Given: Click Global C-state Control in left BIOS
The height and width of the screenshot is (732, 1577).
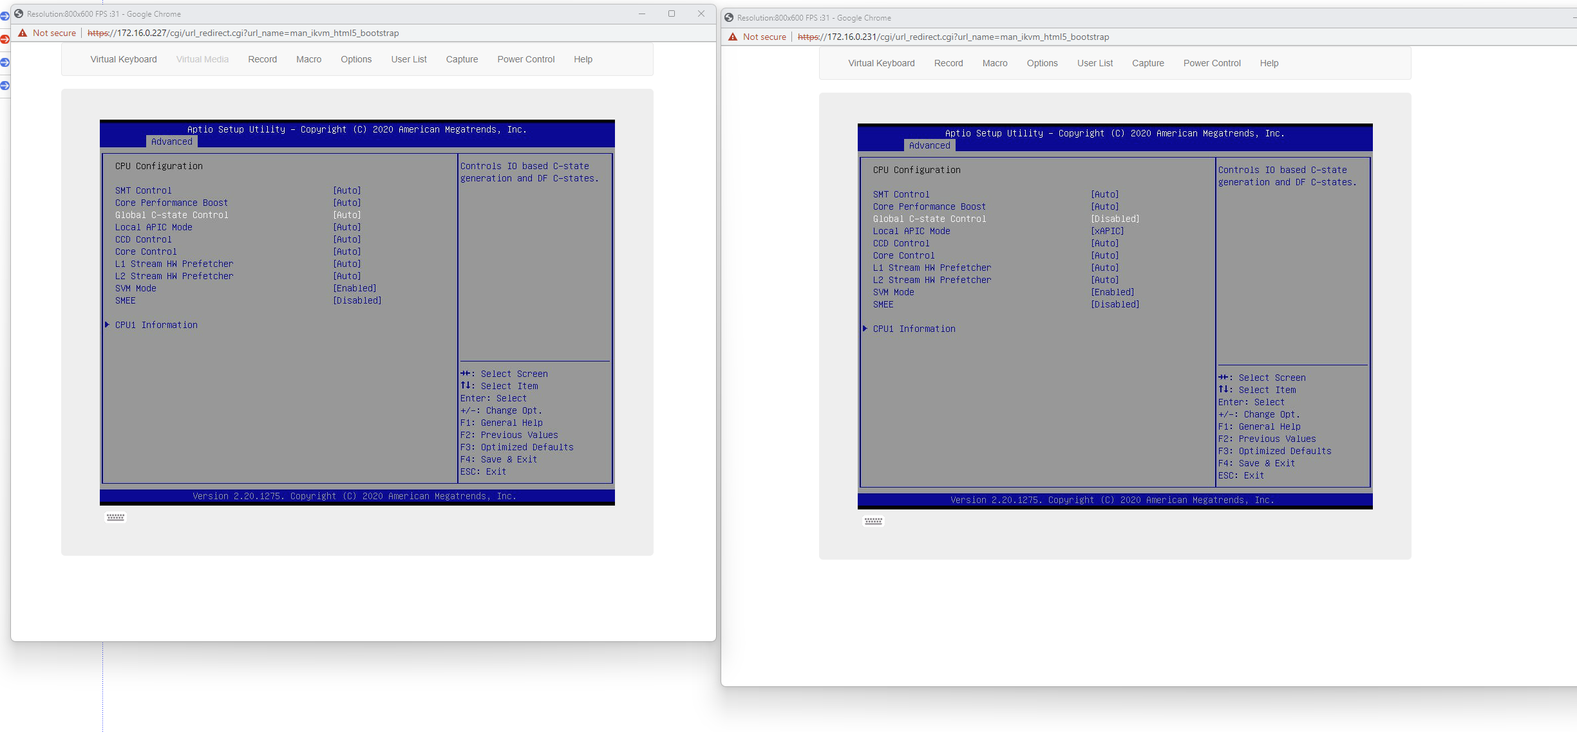Looking at the screenshot, I should pyautogui.click(x=172, y=215).
